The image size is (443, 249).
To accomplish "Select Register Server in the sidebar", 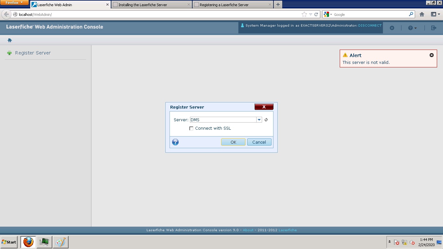I will 33,53.
